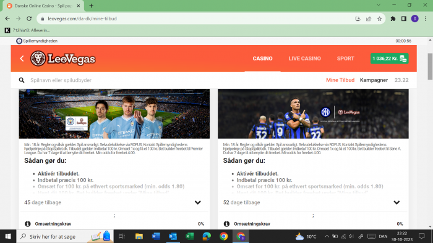The image size is (433, 243).
Task: Select the Mine Tilbud link
Action: tap(340, 80)
